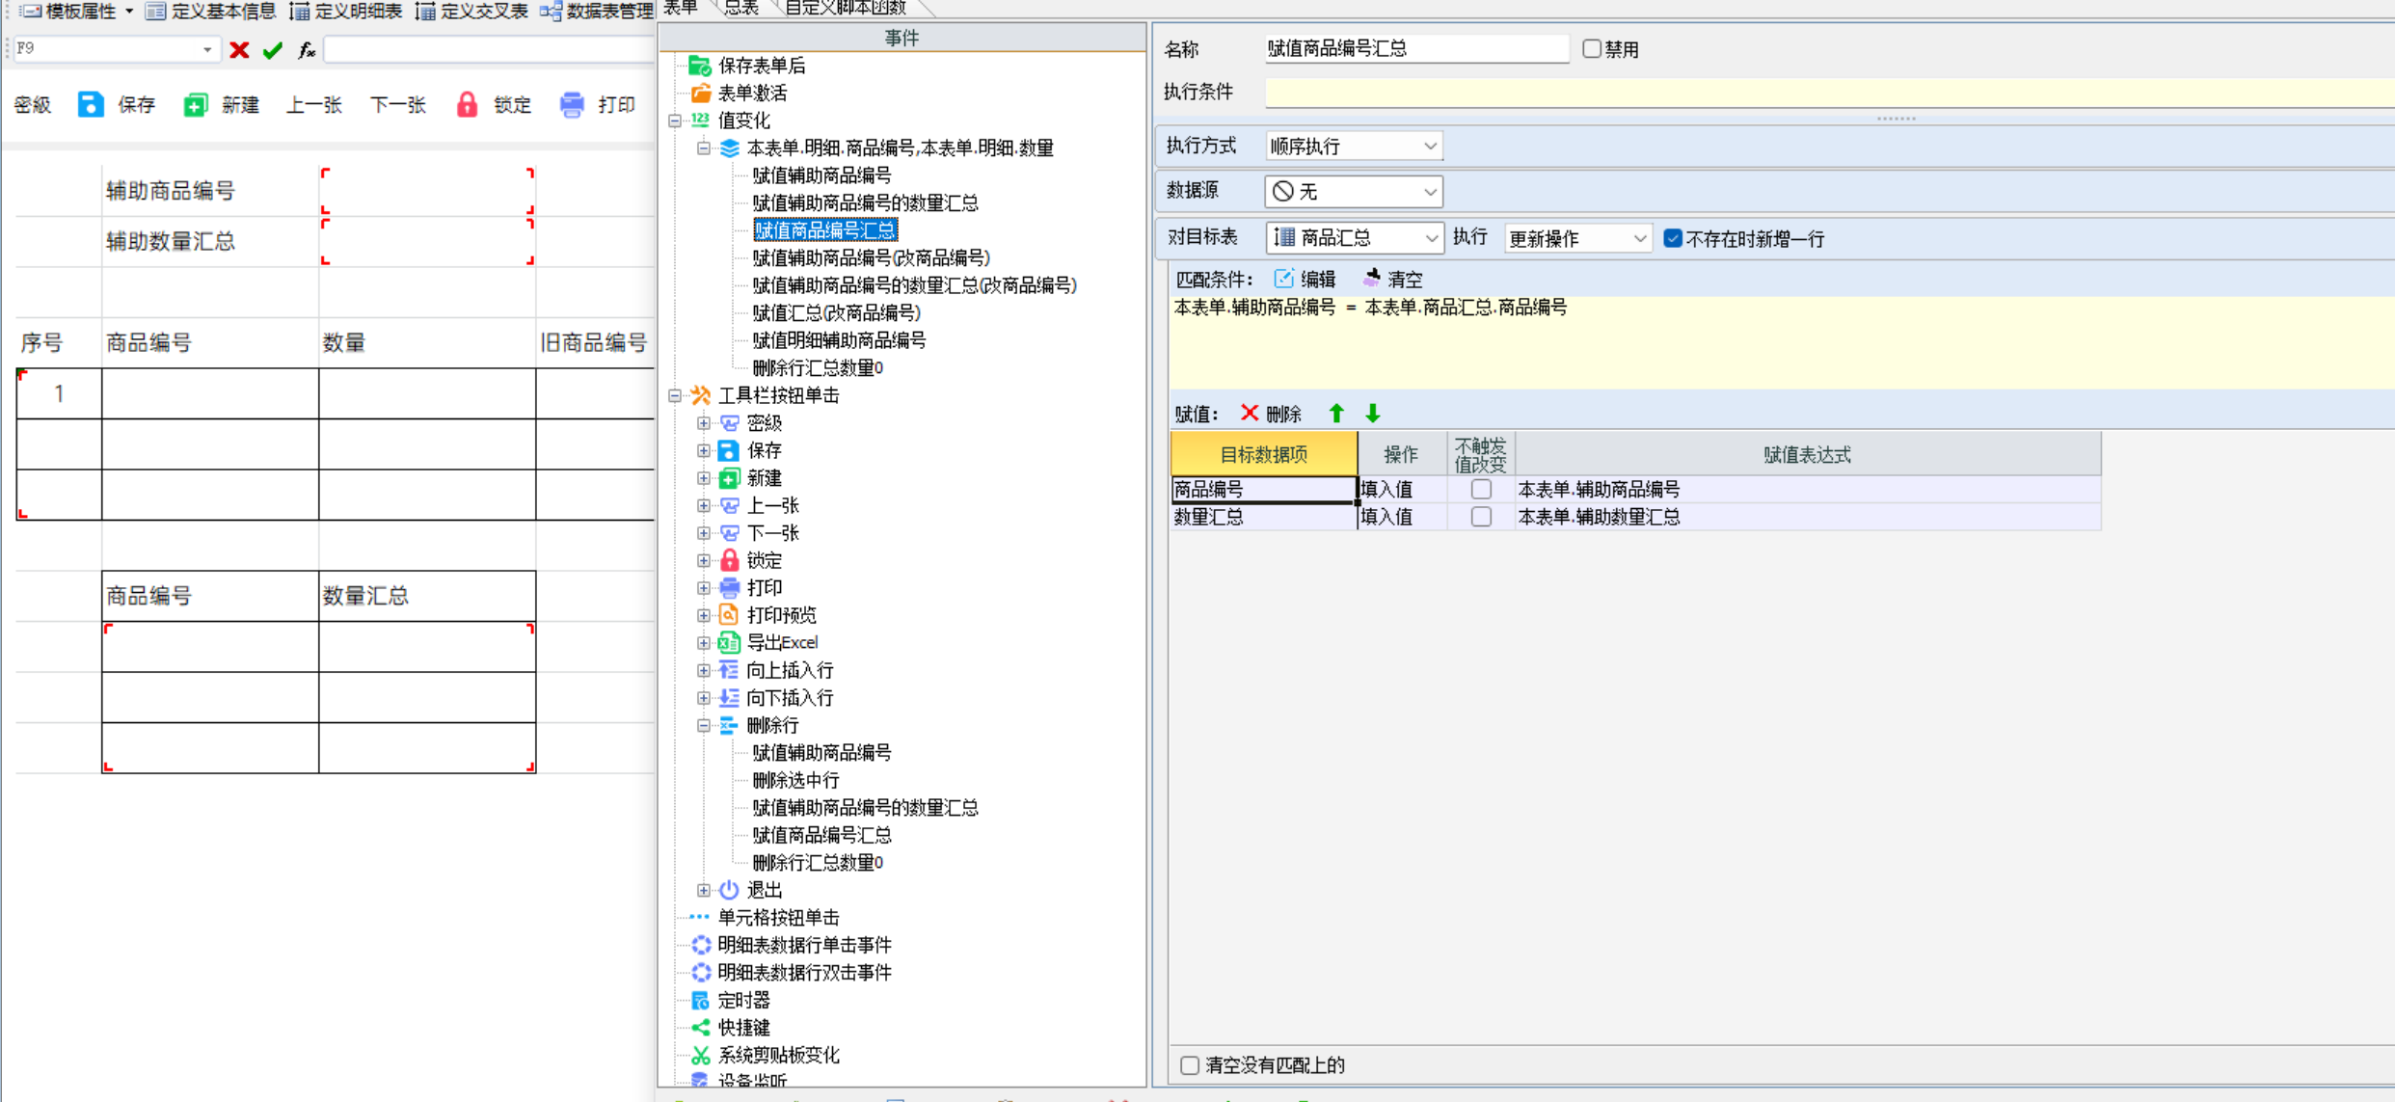Enable the 禁用 checkbox
Image resolution: width=2395 pixels, height=1102 pixels.
pos(1592,48)
